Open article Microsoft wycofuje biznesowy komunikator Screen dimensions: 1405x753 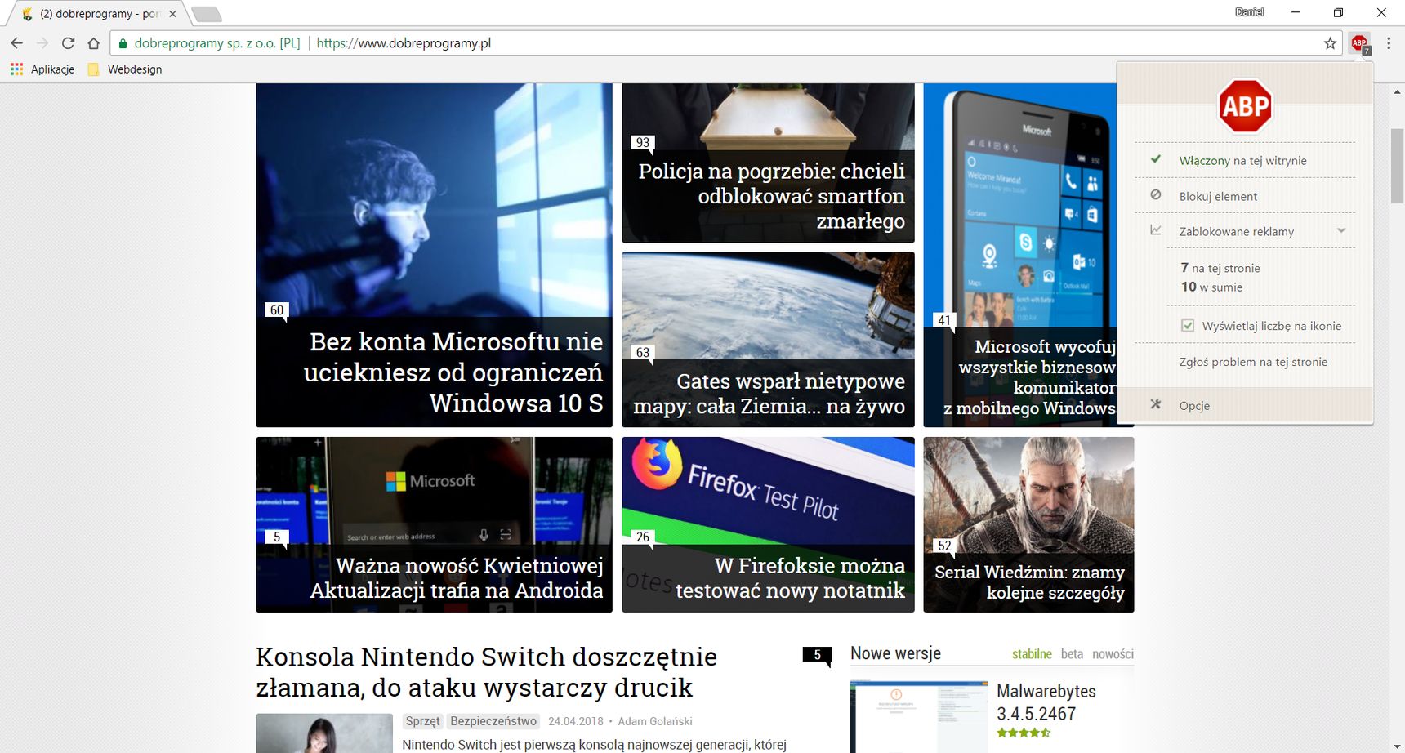pyautogui.click(x=1031, y=377)
